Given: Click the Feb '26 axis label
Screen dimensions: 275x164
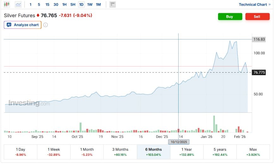Looking at the screenshot, I should coord(240,137).
